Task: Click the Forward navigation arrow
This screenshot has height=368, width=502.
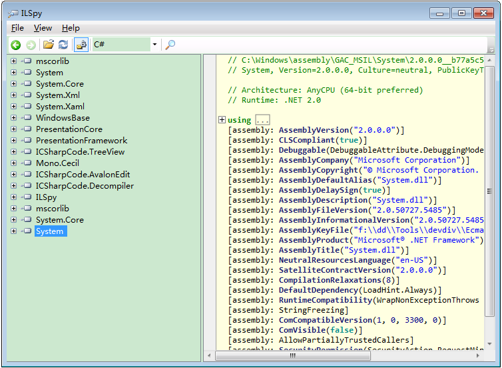Action: point(31,45)
